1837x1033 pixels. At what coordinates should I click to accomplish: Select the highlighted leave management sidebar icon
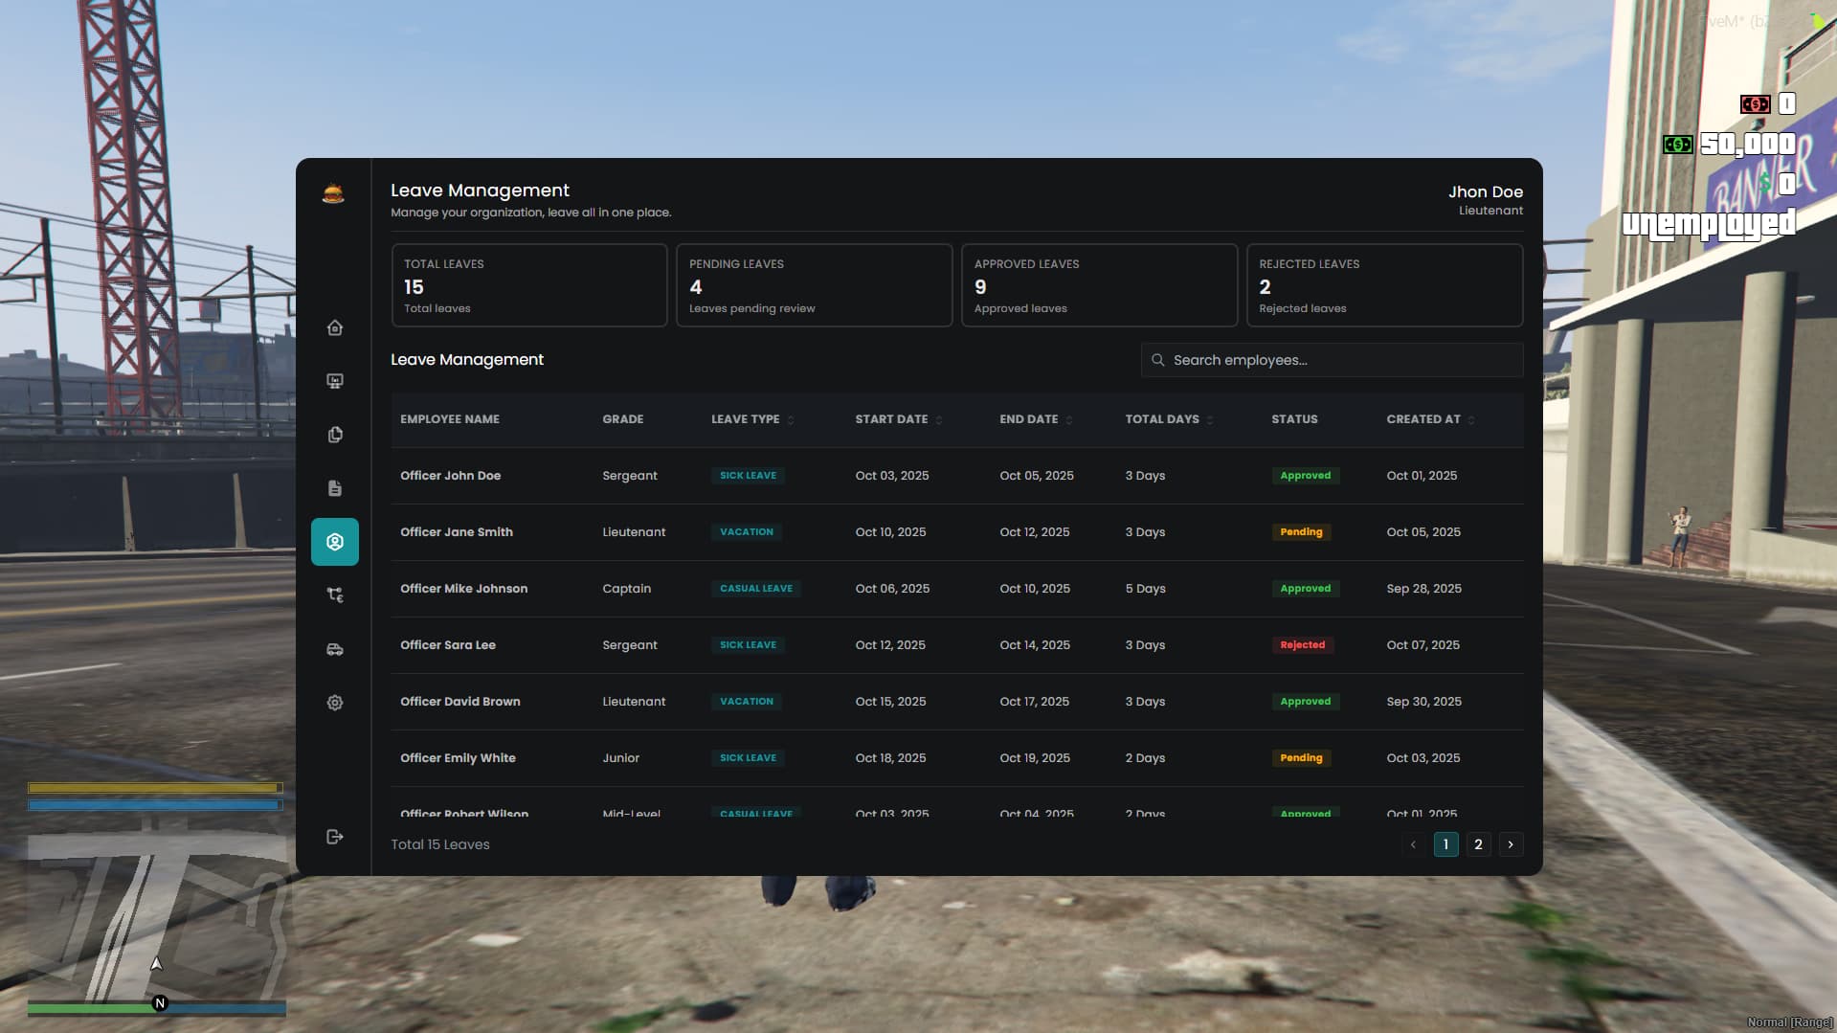pyautogui.click(x=334, y=542)
